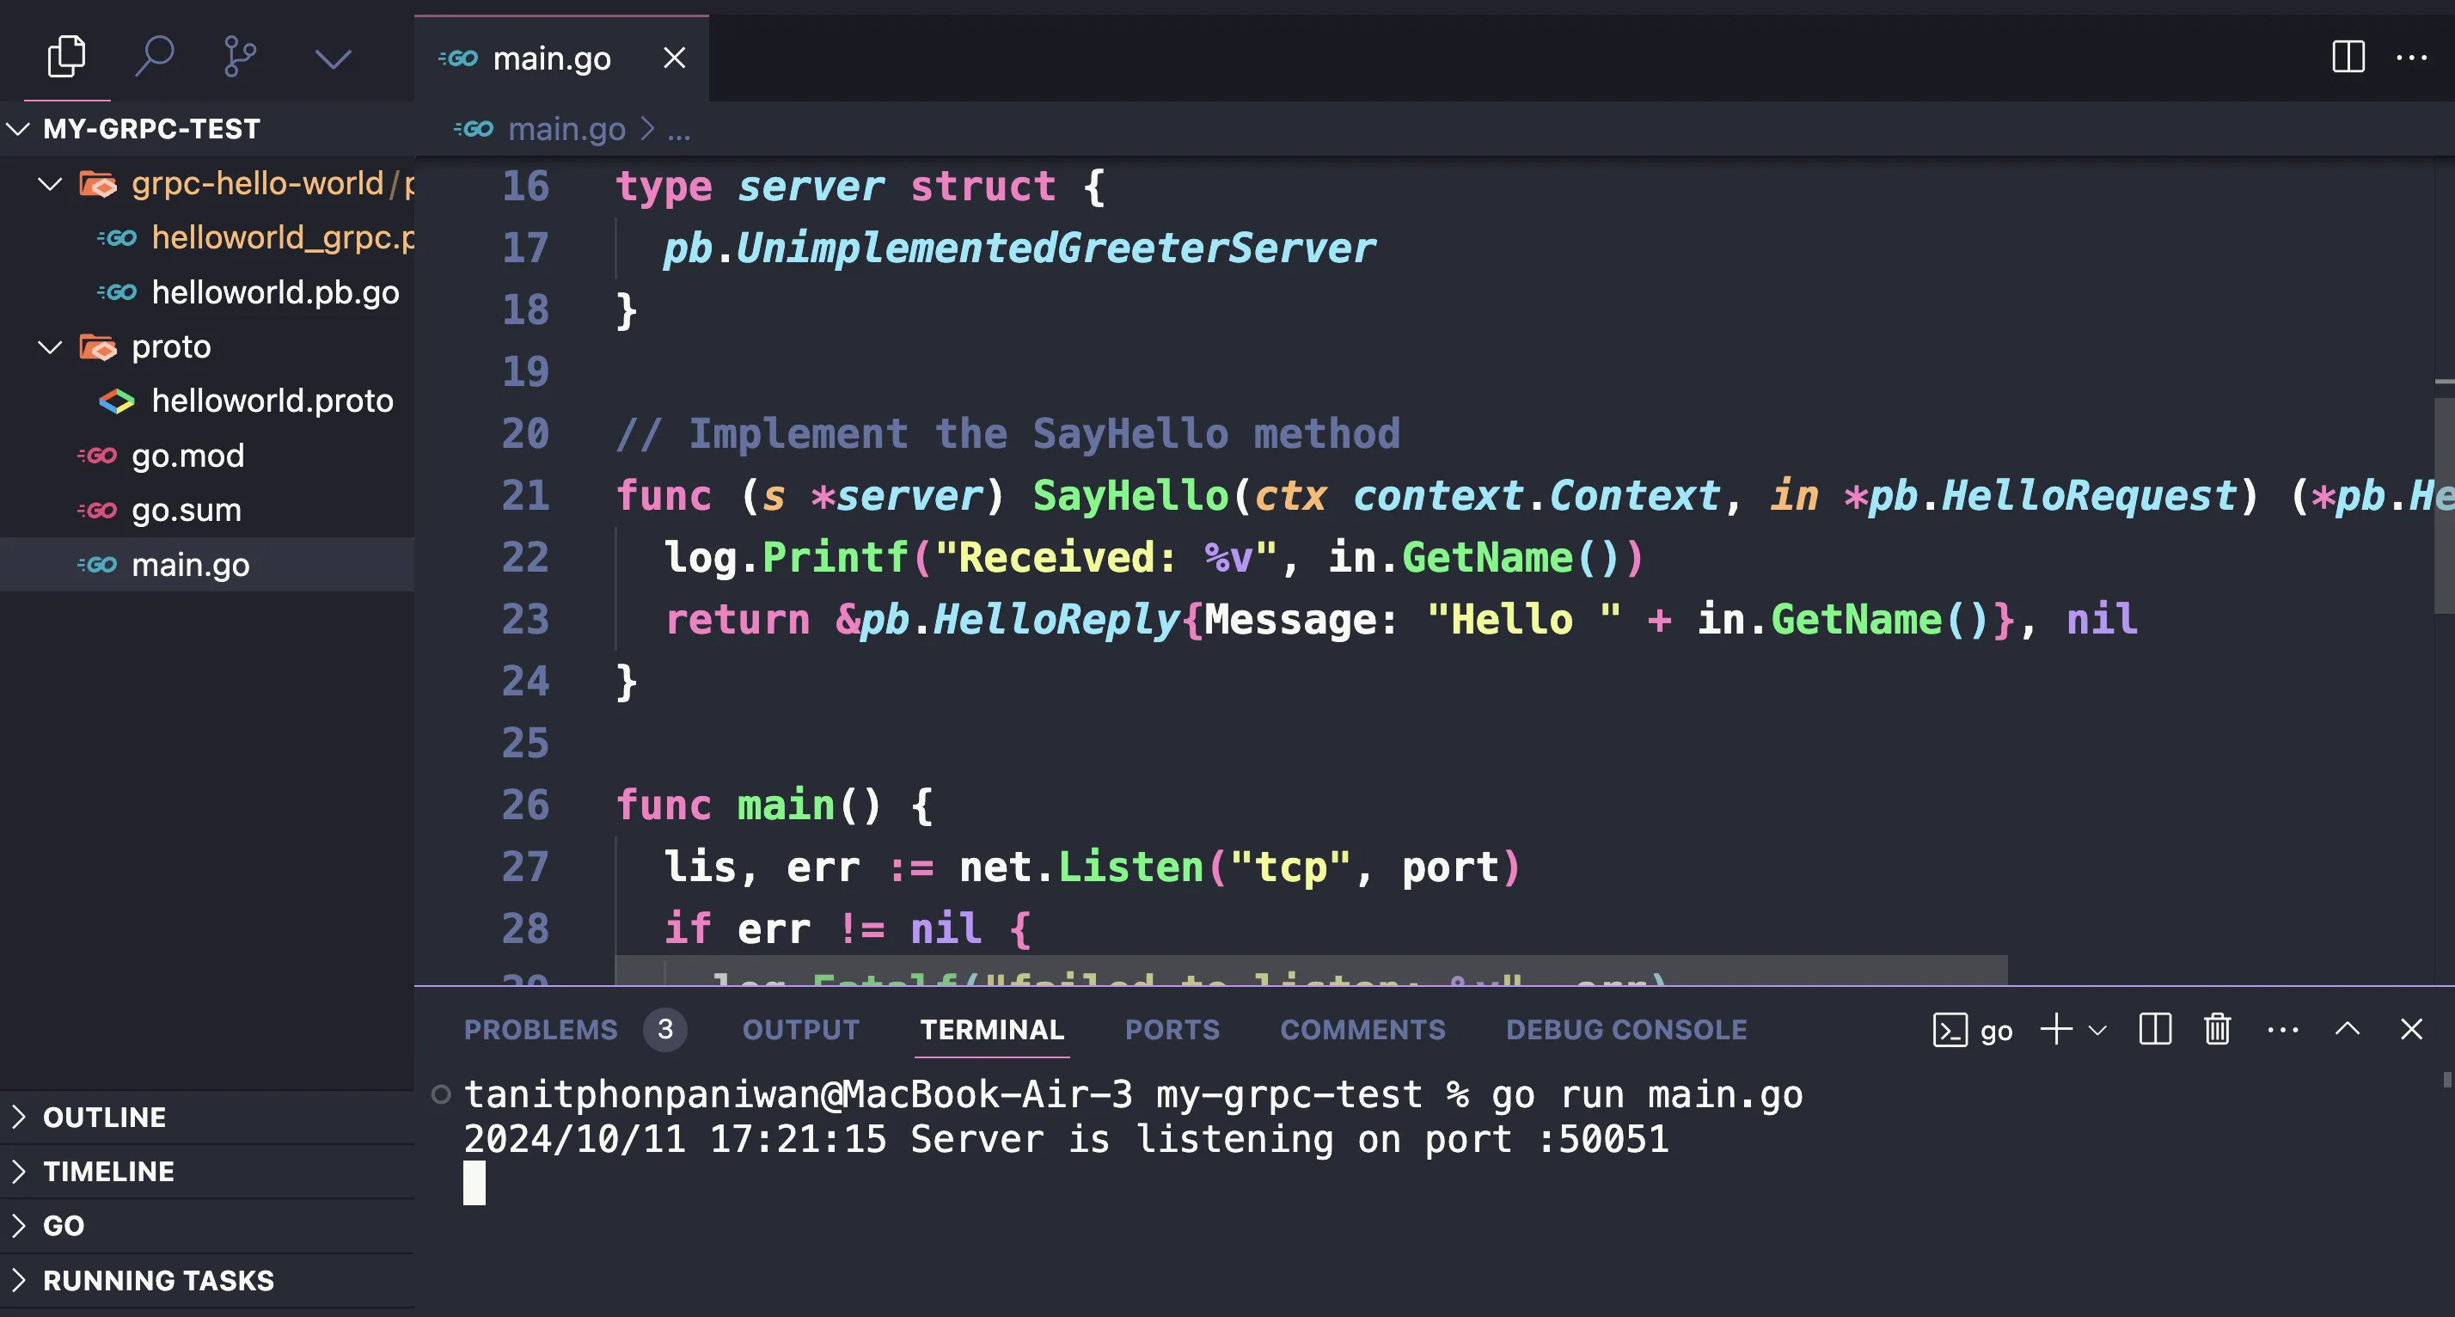This screenshot has height=1317, width=2455.
Task: Select the TERMINAL panel tab
Action: pos(992,1029)
